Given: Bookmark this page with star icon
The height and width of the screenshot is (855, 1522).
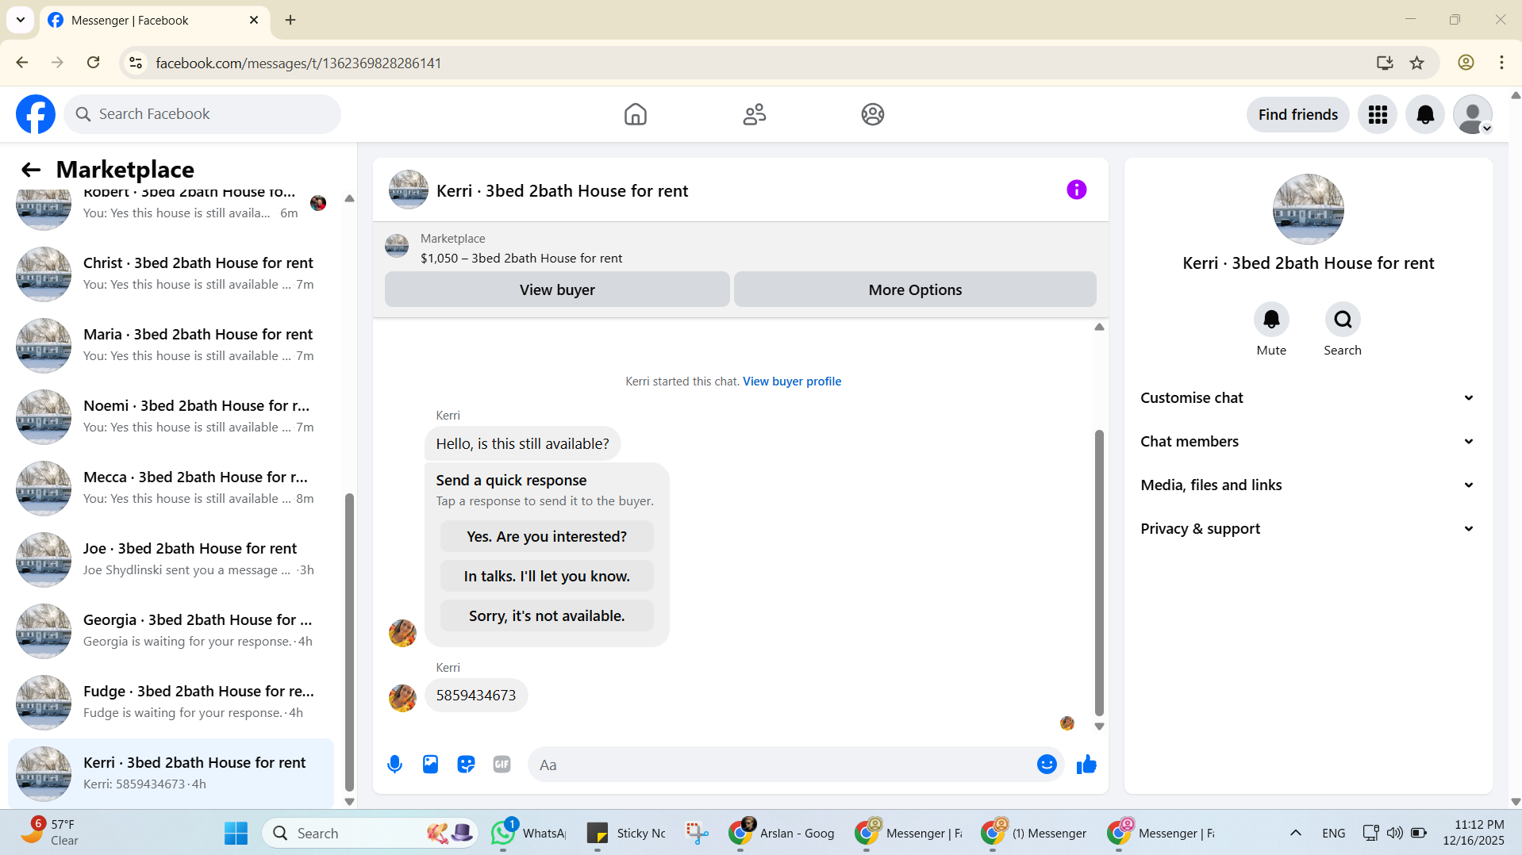Looking at the screenshot, I should (1417, 63).
